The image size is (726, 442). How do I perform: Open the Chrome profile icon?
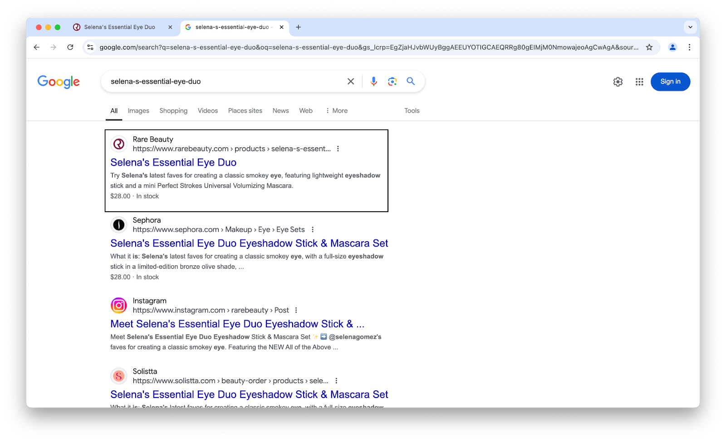click(672, 47)
